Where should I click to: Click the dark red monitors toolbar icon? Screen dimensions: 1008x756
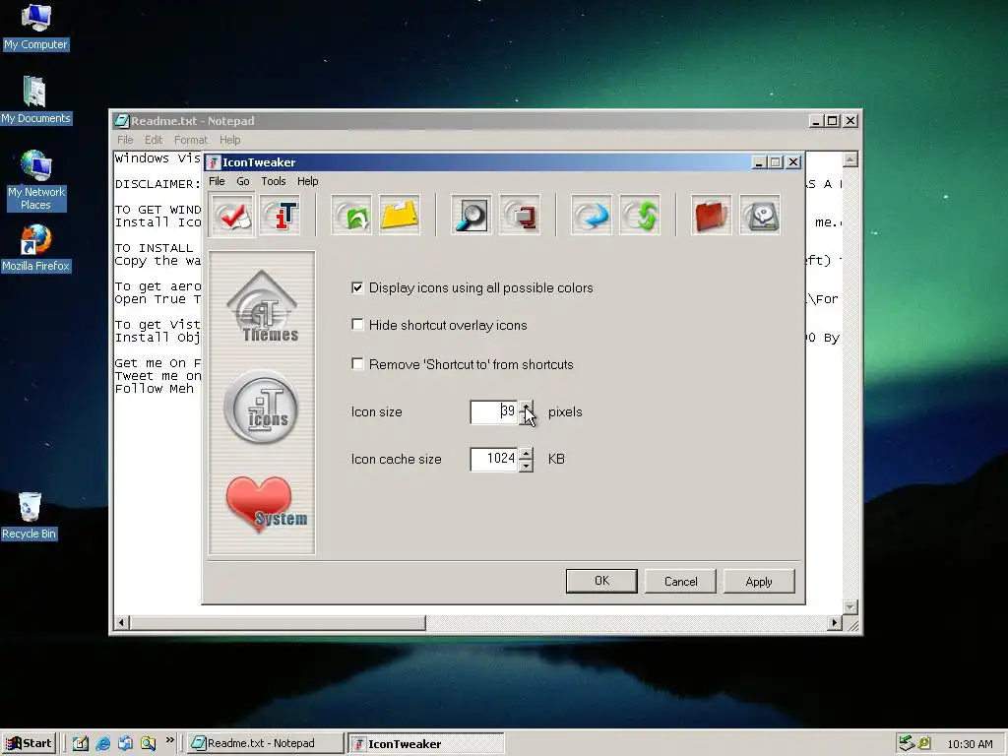[x=520, y=216]
